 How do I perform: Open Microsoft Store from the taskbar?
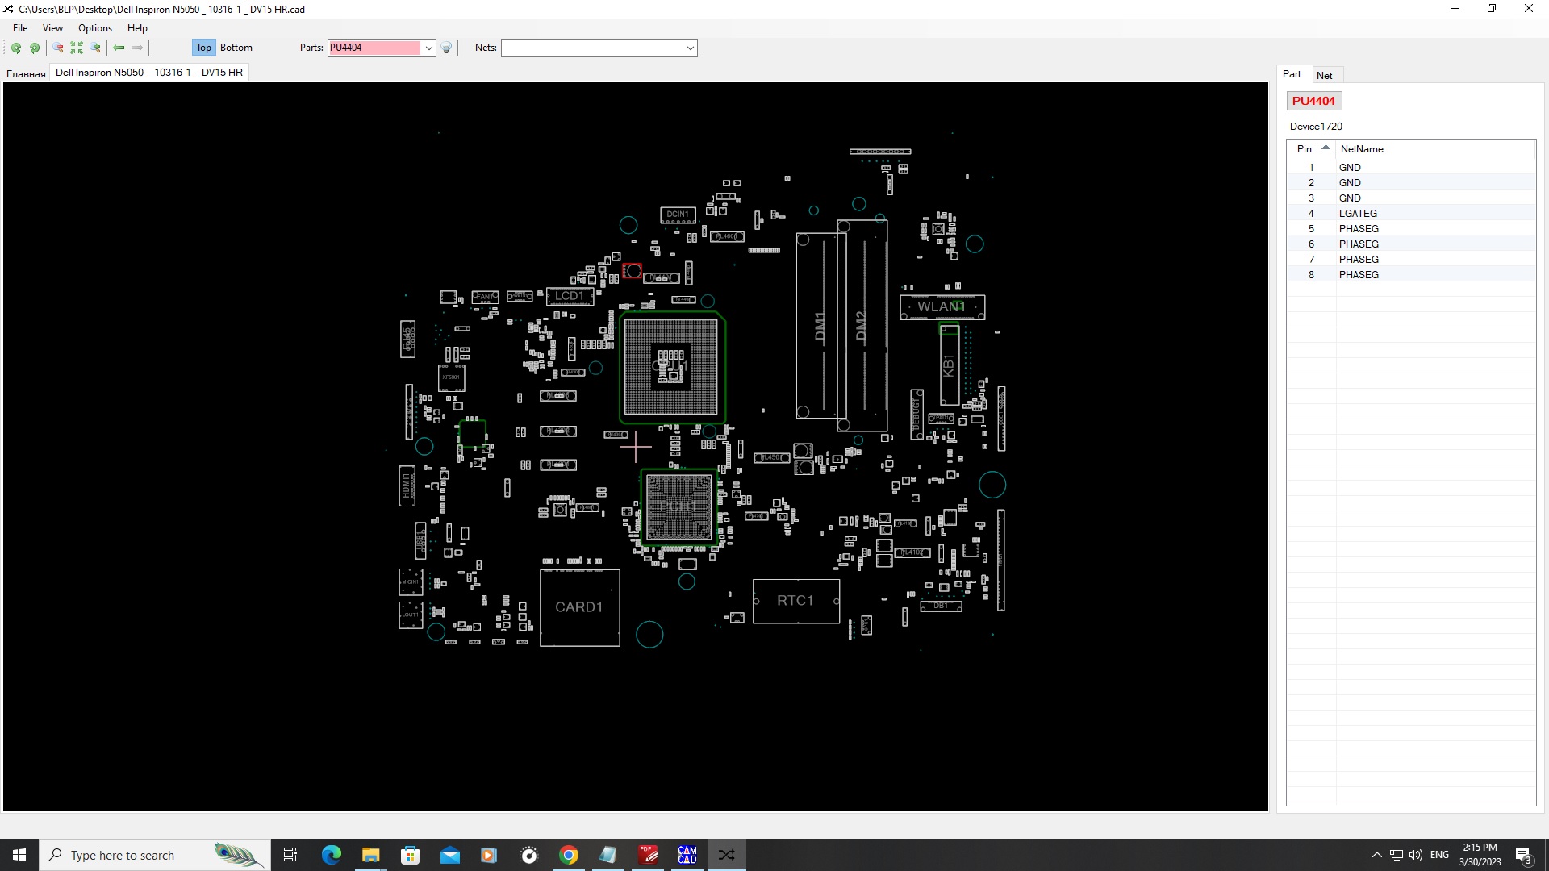[410, 855]
